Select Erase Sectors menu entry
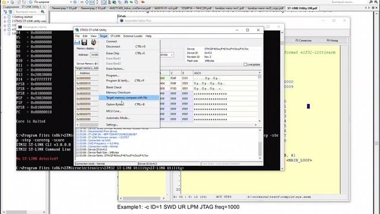 (x=129, y=69)
